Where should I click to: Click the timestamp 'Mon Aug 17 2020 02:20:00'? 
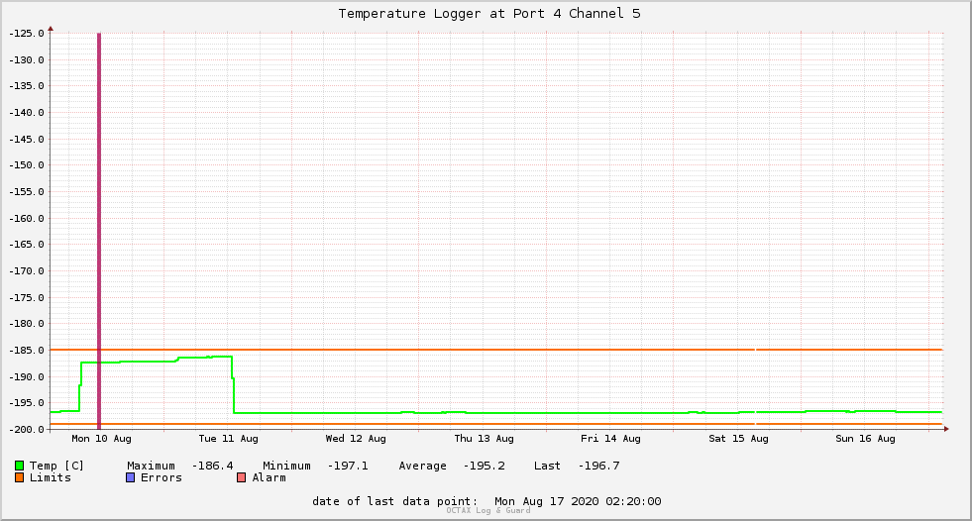pos(578,501)
